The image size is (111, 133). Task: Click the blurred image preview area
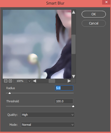(37, 44)
